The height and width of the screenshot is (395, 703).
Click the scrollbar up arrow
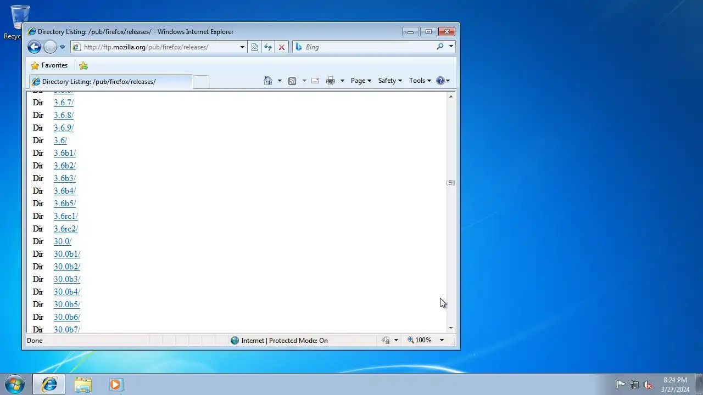(x=451, y=97)
